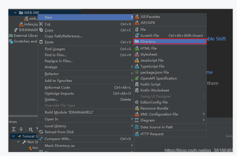Click the Scratch File icon
Image resolution: width=237 pixels, height=156 pixels.
point(137,35)
